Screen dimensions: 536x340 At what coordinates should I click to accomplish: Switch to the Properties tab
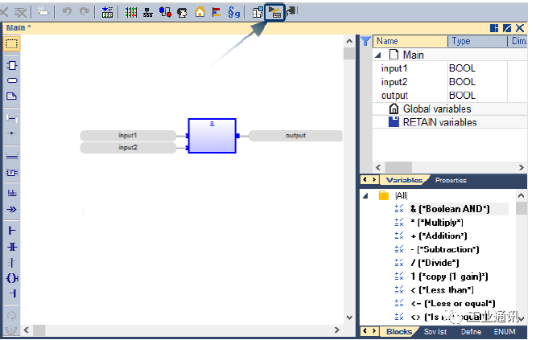pyautogui.click(x=451, y=180)
